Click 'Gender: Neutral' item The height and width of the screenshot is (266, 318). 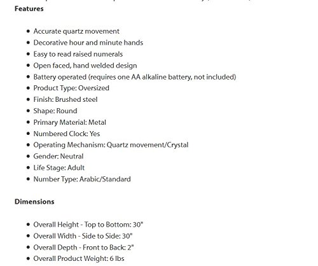click(x=59, y=157)
